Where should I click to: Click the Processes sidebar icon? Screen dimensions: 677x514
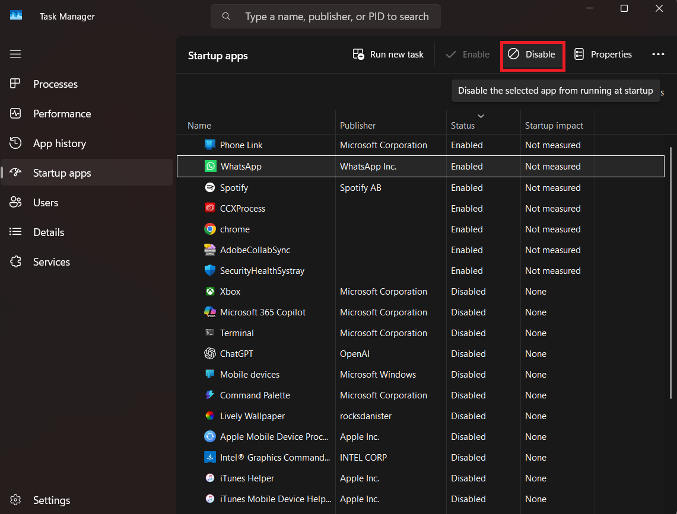pyautogui.click(x=15, y=84)
